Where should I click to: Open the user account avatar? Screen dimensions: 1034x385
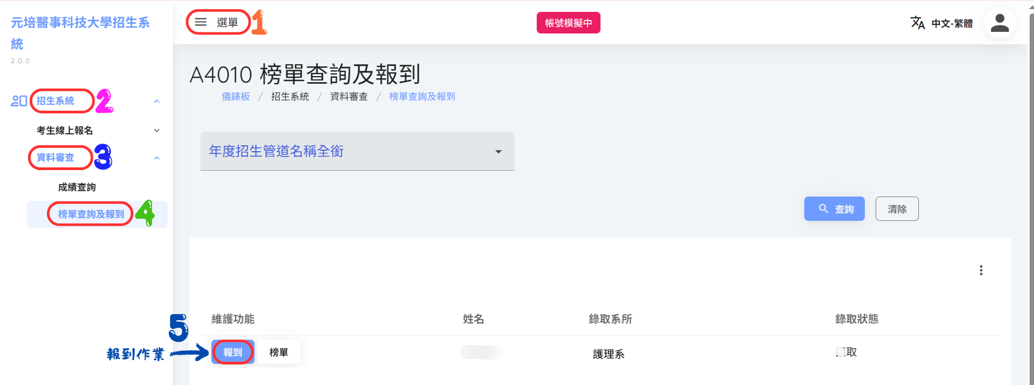(999, 23)
